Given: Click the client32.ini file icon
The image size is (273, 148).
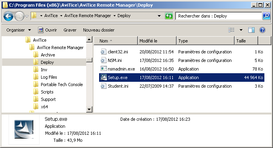Looking at the screenshot, I should (103, 51).
